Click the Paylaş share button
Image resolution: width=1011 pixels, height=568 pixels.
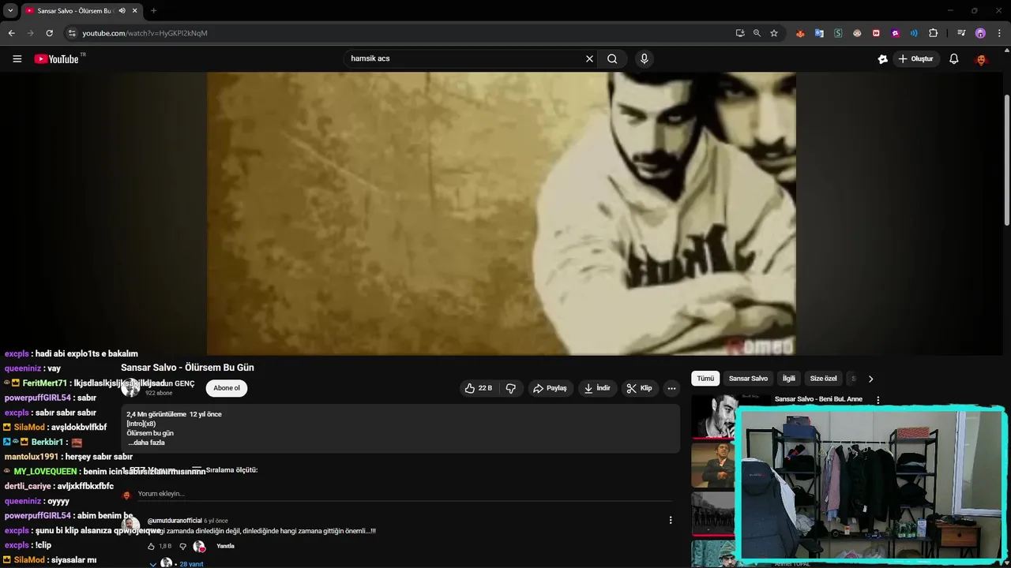click(x=550, y=388)
